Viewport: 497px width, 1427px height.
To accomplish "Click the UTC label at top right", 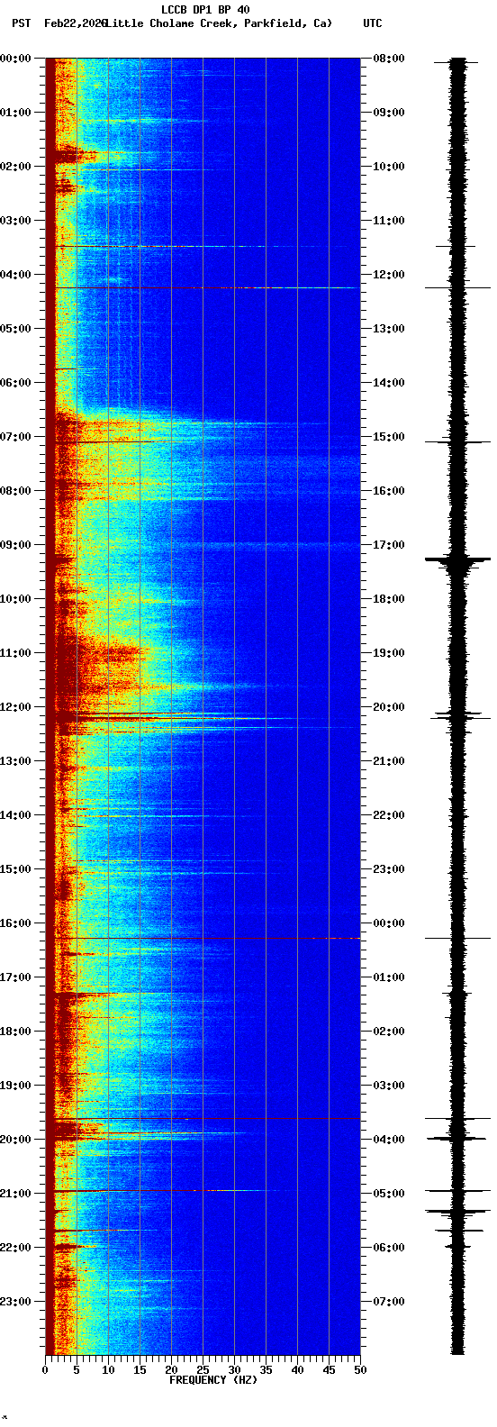I will 373,23.
